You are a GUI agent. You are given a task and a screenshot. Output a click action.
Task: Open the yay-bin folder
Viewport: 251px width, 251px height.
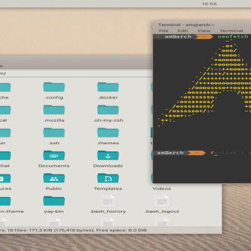click(54, 201)
